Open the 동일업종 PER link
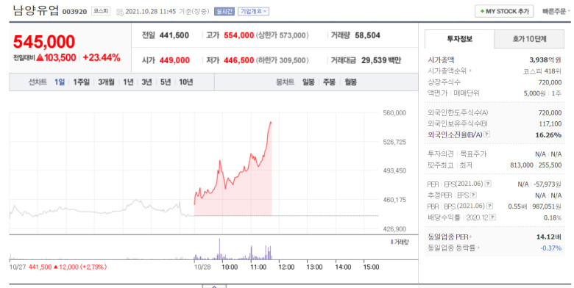The image size is (574, 288). (450, 237)
